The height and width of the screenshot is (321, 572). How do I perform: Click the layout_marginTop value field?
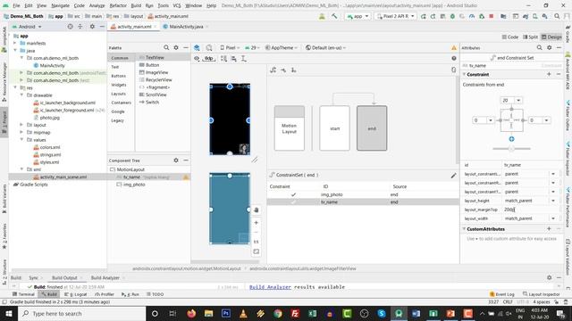[530, 210]
